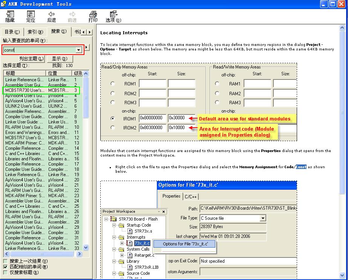Click ARM Development Tools title icon
The image size is (348, 280).
3,4
